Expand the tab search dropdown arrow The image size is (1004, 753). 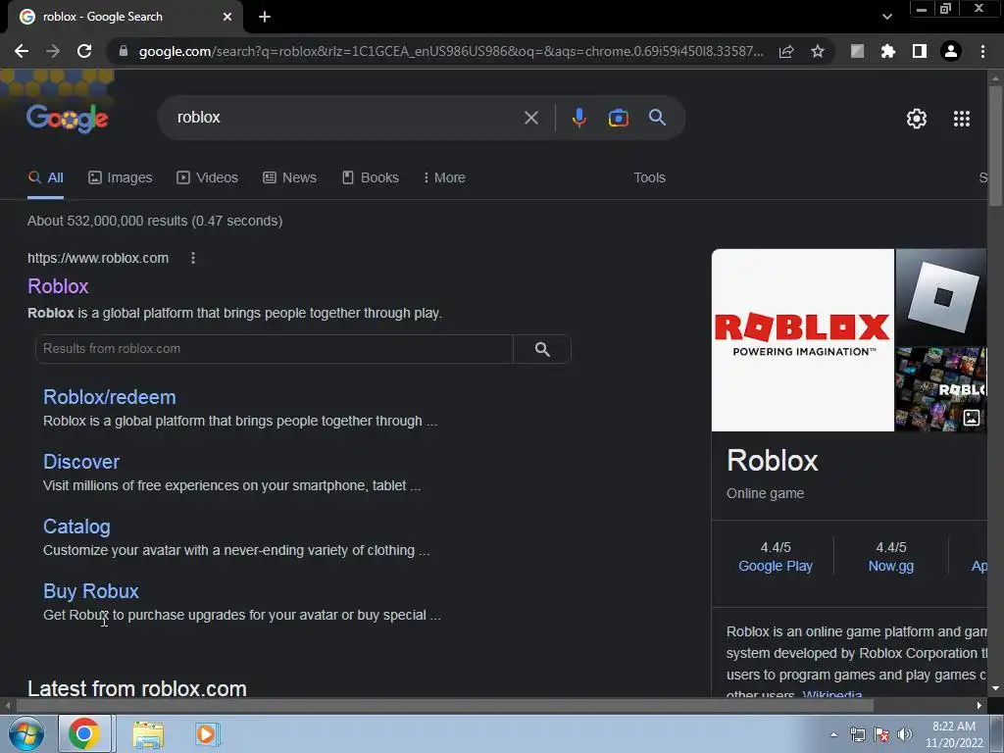886,17
